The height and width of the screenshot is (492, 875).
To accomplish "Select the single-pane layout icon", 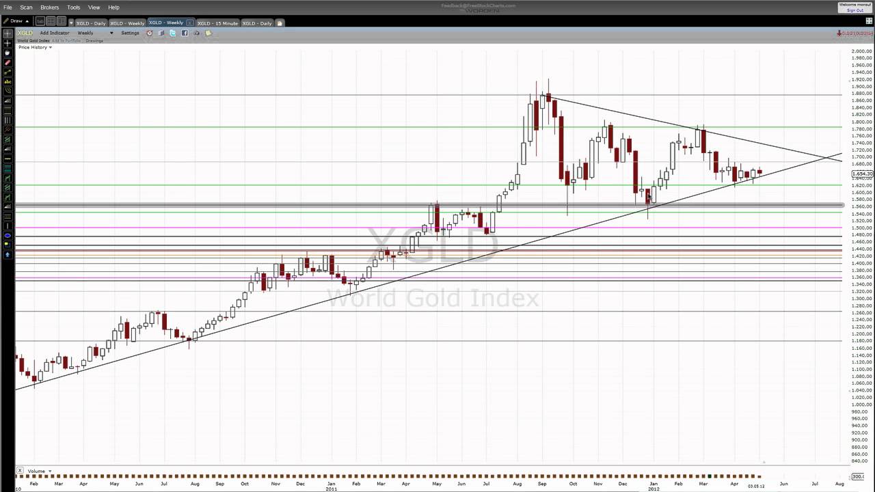I will pos(40,21).
